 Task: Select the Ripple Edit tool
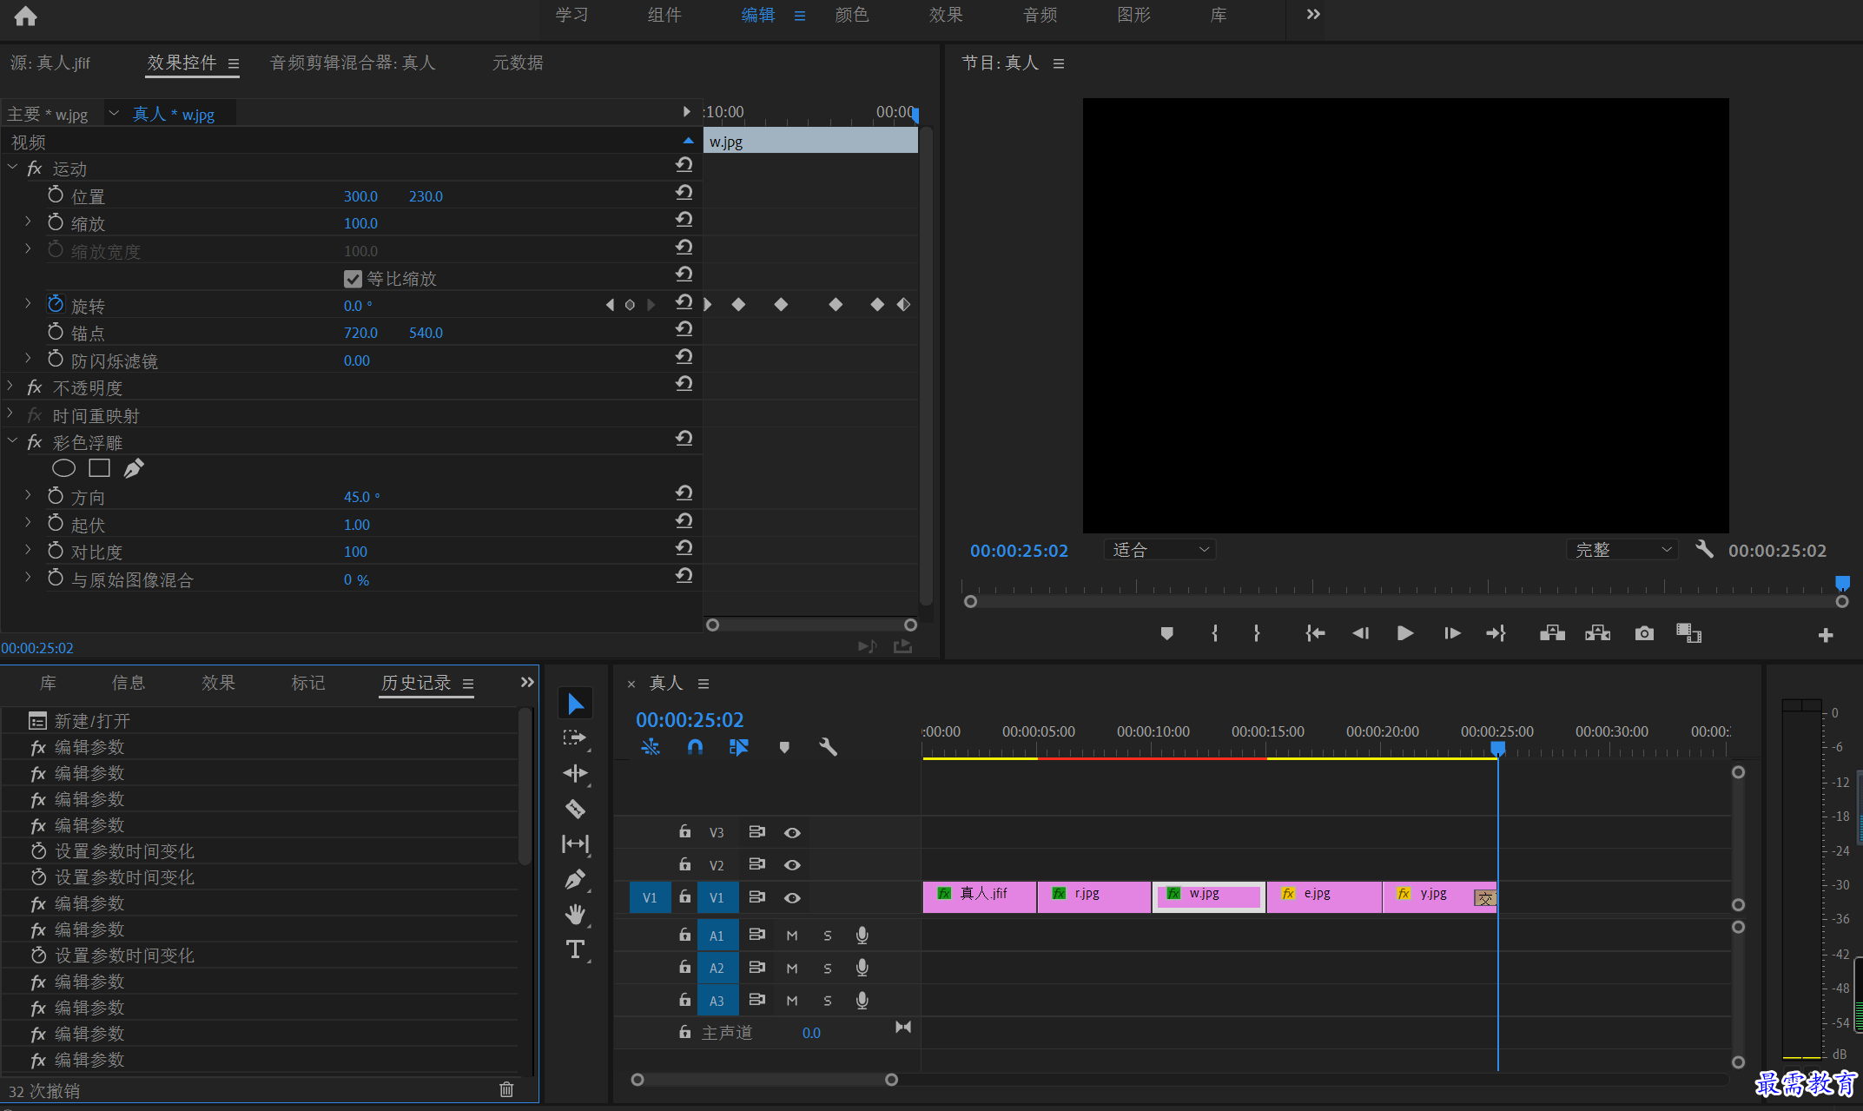[x=575, y=773]
